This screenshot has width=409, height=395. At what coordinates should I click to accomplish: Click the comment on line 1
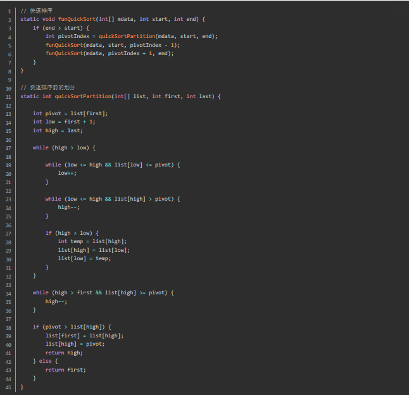(36, 11)
